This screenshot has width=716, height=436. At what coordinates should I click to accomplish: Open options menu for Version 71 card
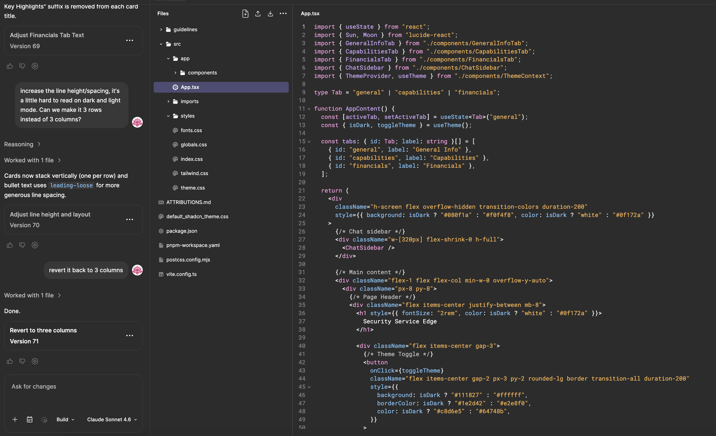pyautogui.click(x=129, y=336)
